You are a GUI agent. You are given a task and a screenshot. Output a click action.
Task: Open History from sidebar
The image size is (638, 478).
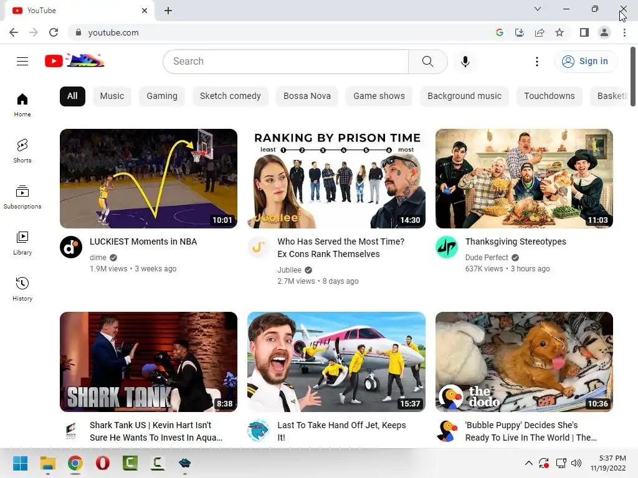tap(22, 289)
